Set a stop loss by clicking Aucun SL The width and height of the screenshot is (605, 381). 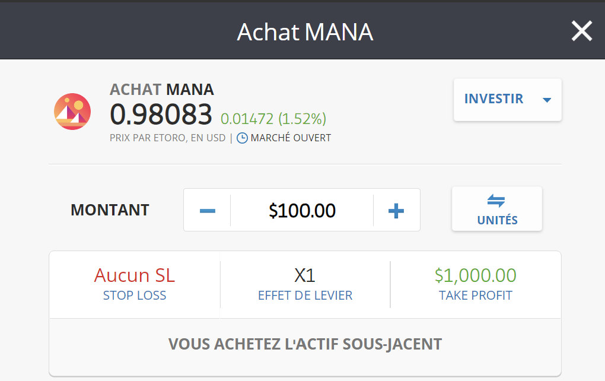[135, 275]
